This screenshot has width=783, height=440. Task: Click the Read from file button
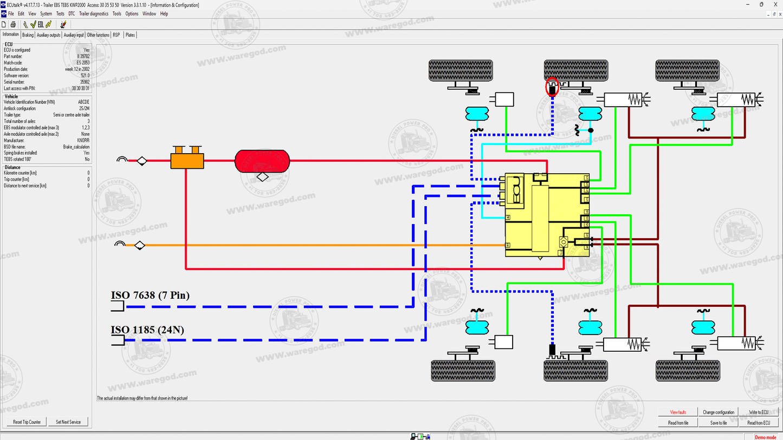pyautogui.click(x=678, y=423)
